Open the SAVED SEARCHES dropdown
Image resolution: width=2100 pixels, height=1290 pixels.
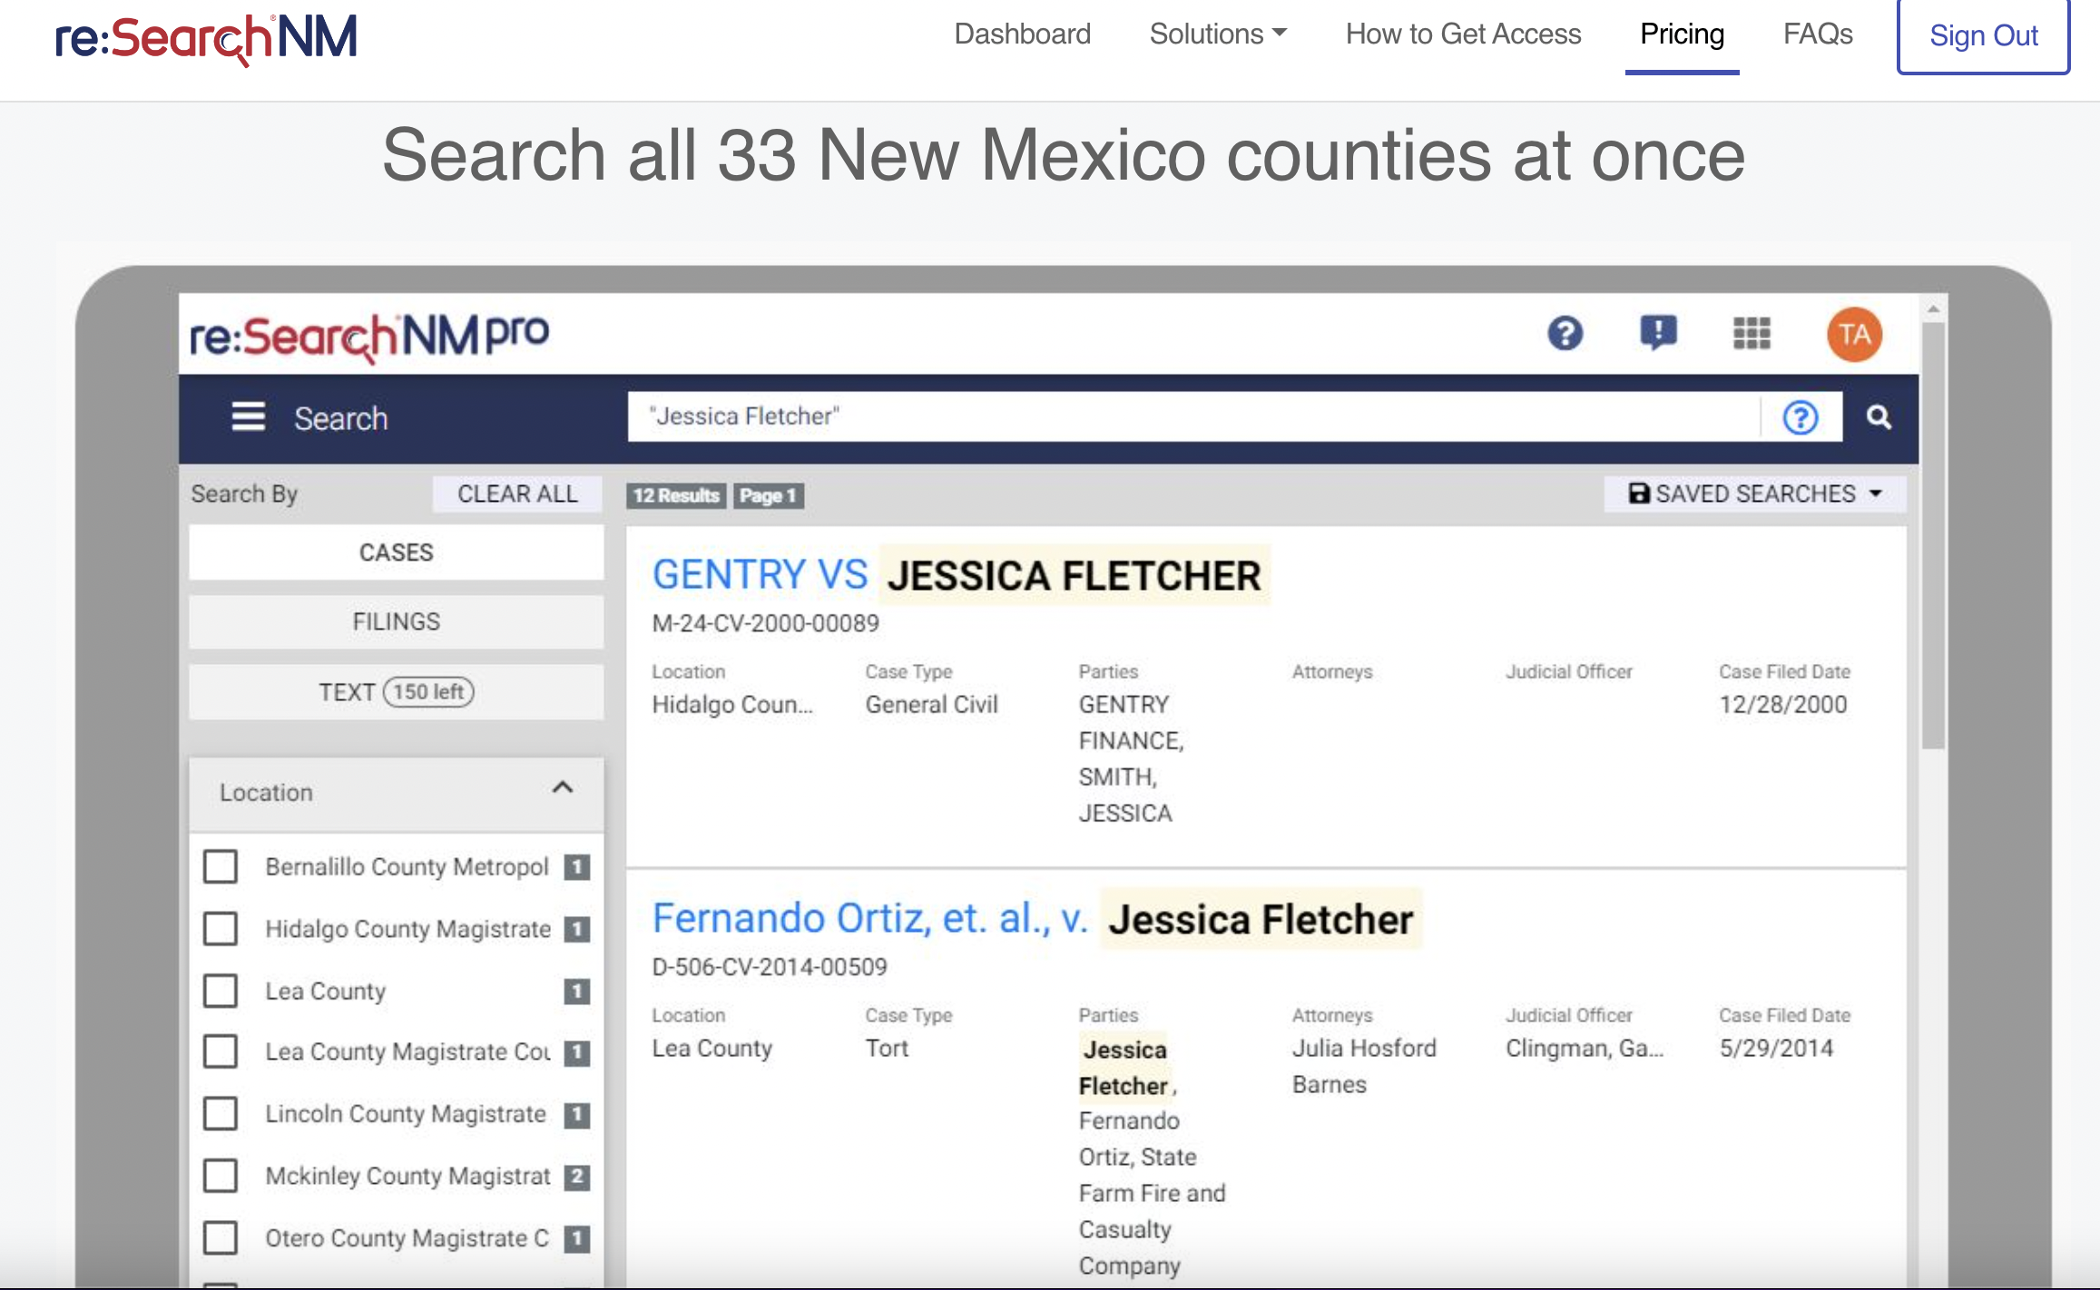coord(1755,494)
